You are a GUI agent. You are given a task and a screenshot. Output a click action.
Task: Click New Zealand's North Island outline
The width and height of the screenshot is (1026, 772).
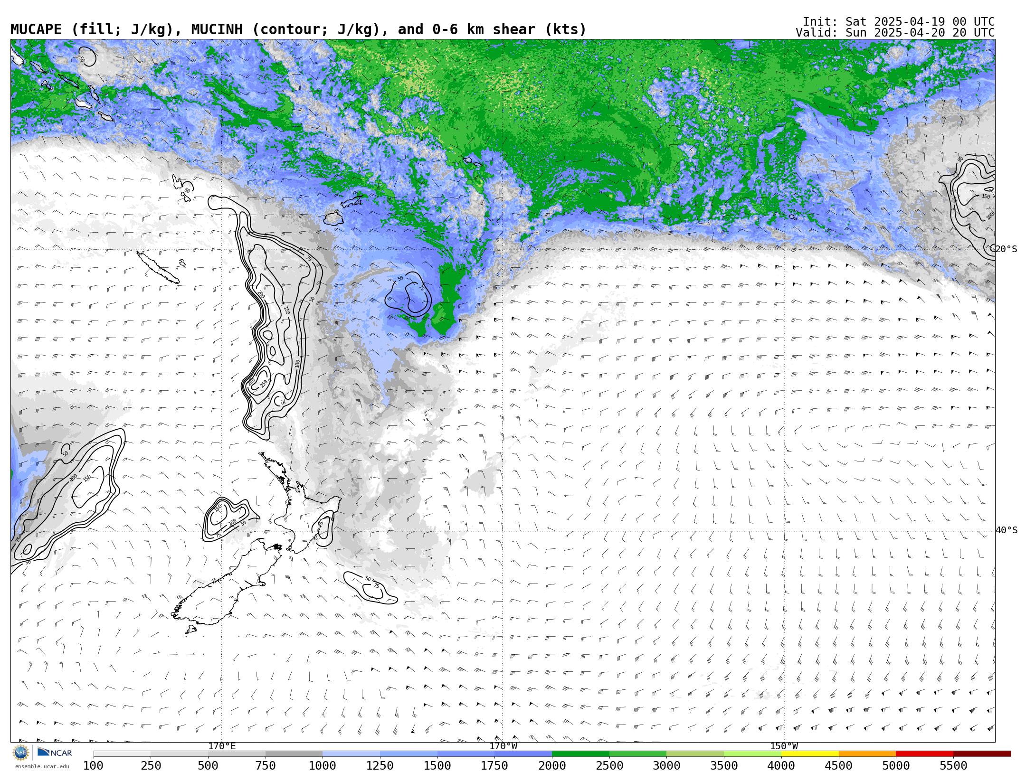tap(299, 503)
